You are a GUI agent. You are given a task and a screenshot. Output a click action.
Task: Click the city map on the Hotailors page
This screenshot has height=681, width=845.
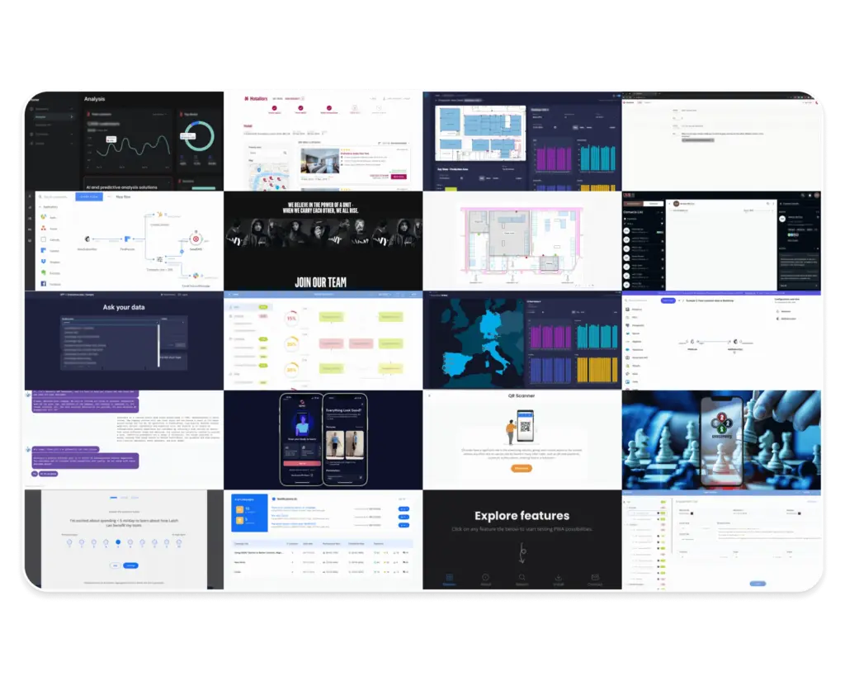(x=268, y=175)
